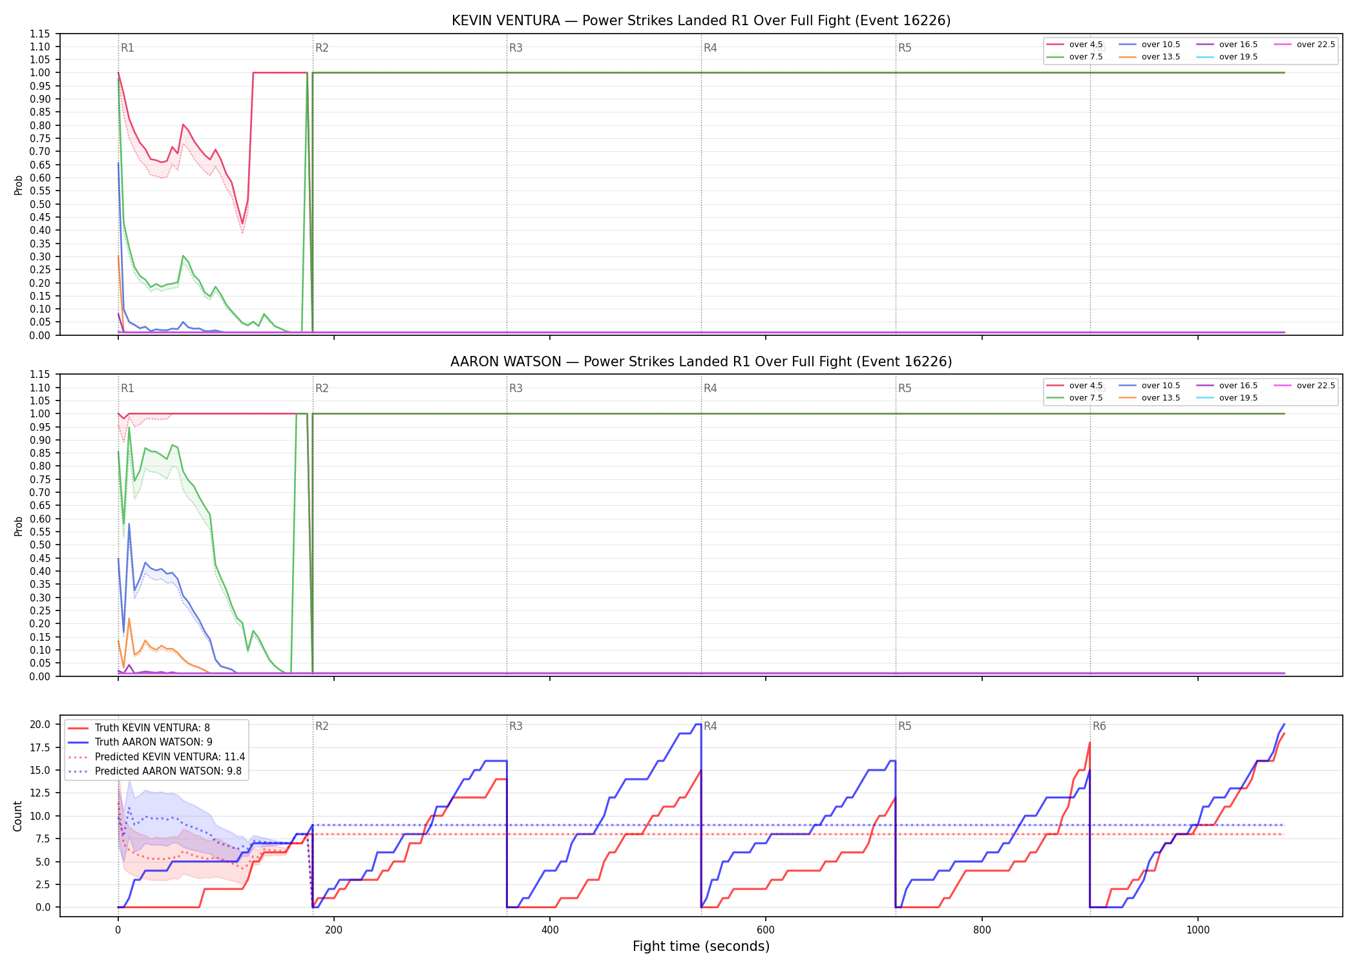Screen dimensions: 1357x969
Task: Click the R5 round marker in the Count chart
Action: [905, 726]
